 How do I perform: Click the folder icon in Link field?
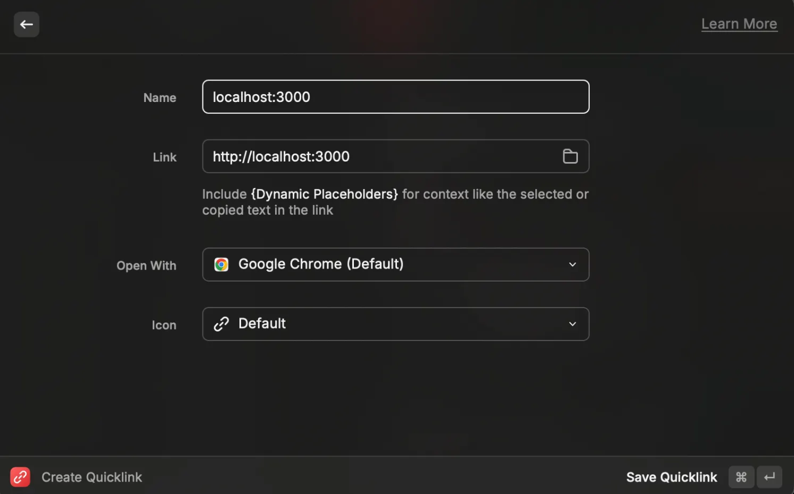pyautogui.click(x=570, y=156)
